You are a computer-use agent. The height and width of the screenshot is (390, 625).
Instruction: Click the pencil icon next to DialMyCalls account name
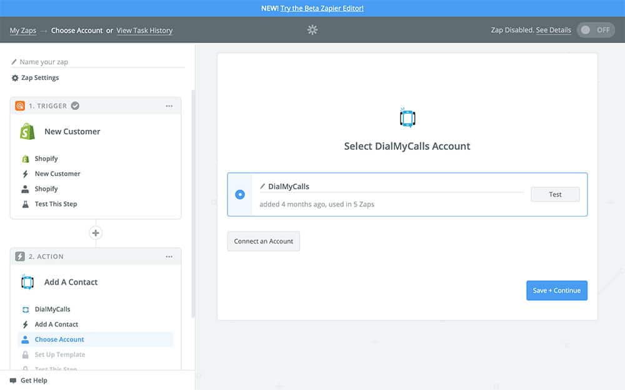coord(262,186)
